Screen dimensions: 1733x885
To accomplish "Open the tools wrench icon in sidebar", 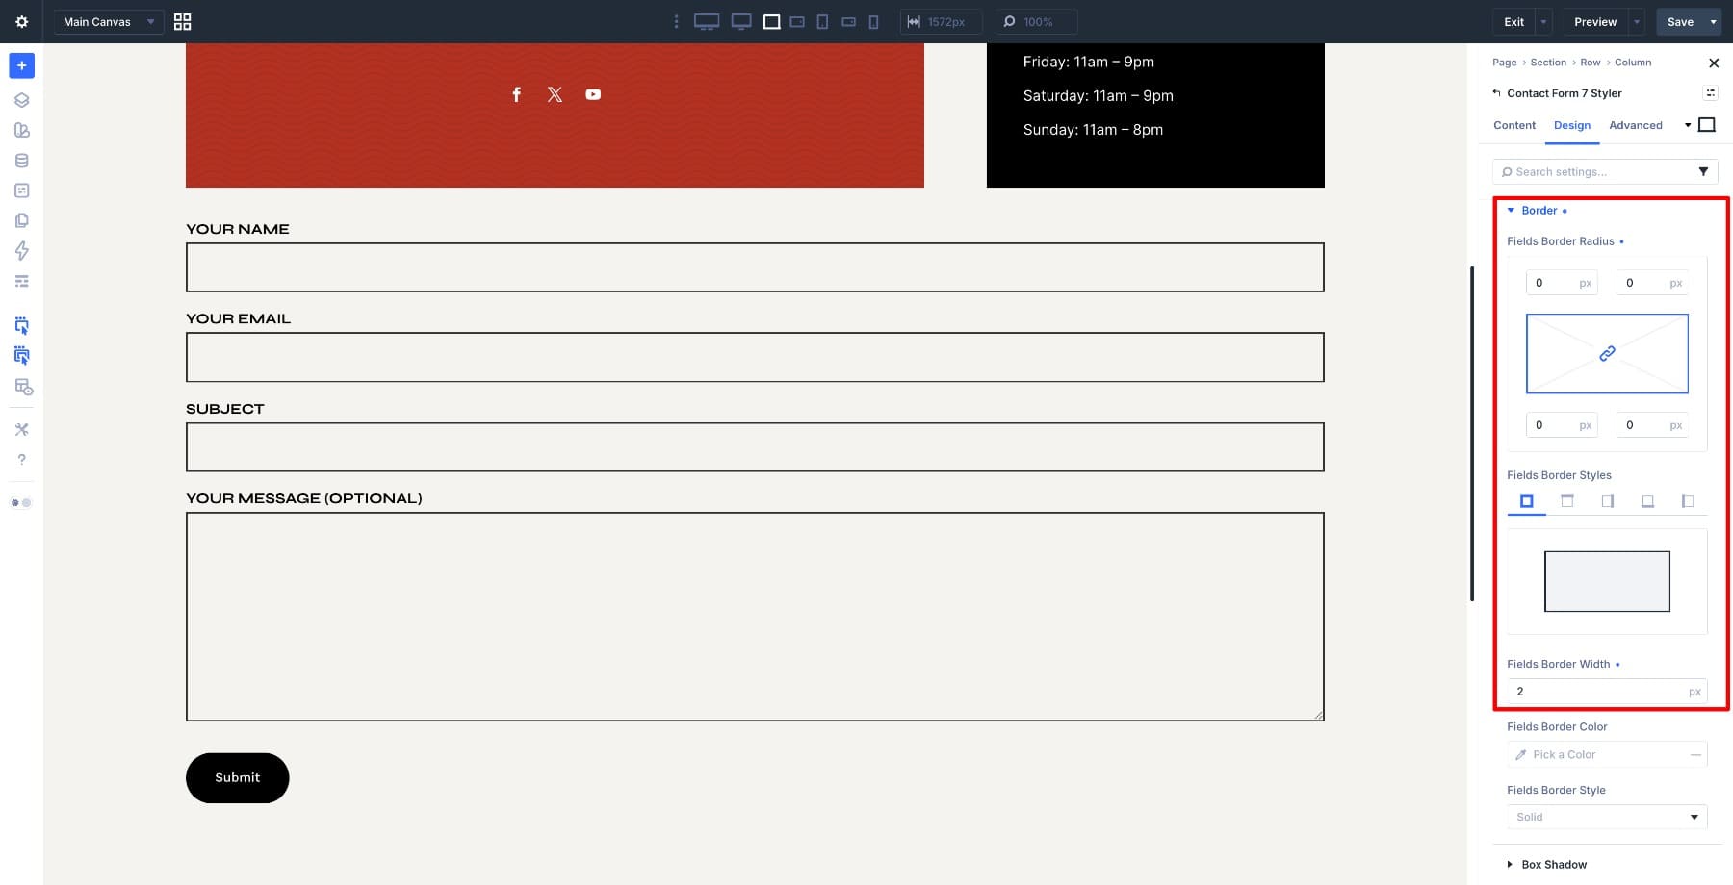I will tap(21, 429).
